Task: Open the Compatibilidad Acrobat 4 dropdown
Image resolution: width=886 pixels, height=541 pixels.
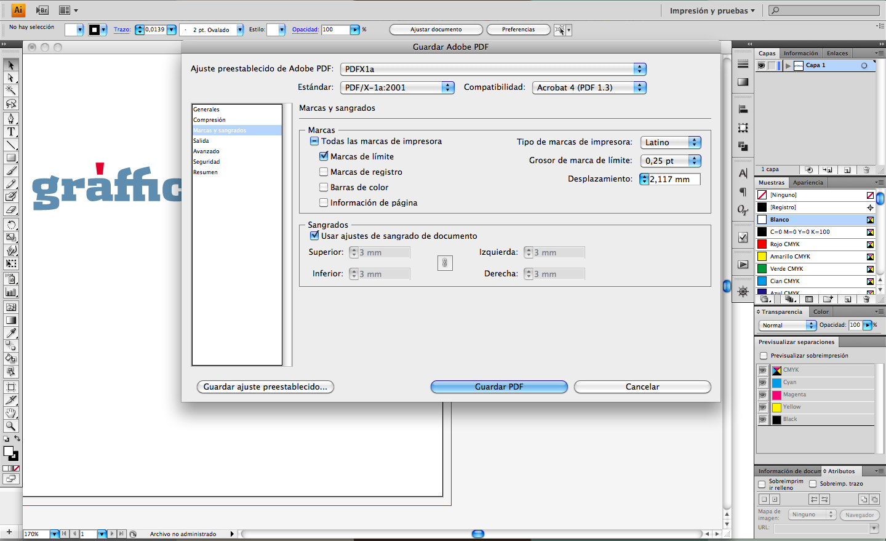Action: (x=589, y=87)
